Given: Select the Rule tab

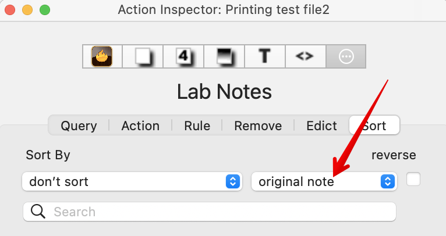Looking at the screenshot, I should click(x=197, y=126).
